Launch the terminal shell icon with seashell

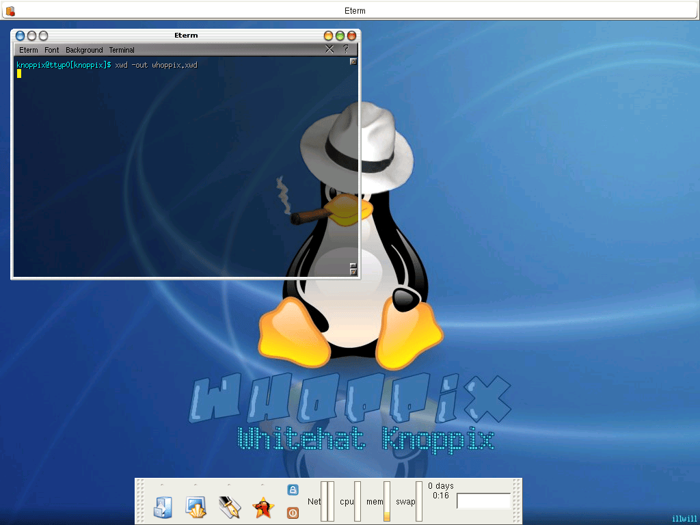click(196, 508)
